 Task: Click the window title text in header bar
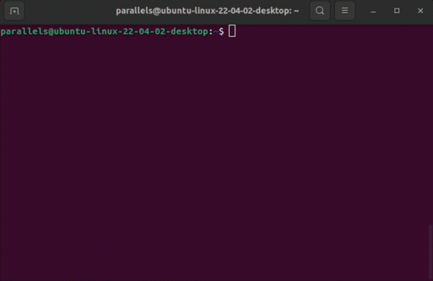(207, 11)
